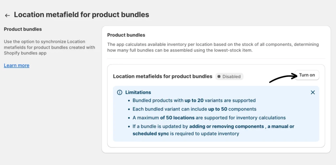Click the gray dot inside the Disabled badge
Image resolution: width=336 pixels, height=165 pixels.
(219, 76)
